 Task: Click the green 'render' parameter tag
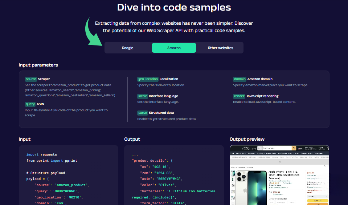pyautogui.click(x=239, y=96)
